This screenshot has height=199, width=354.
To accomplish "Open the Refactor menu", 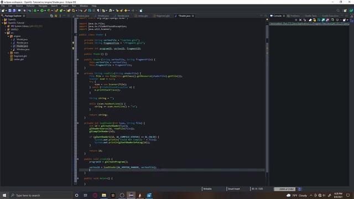I will click(30, 6).
